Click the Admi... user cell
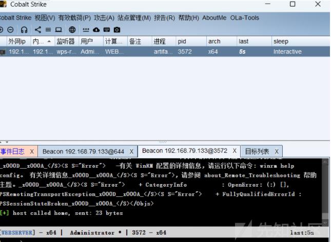This screenshot has width=331, height=242. (x=90, y=52)
